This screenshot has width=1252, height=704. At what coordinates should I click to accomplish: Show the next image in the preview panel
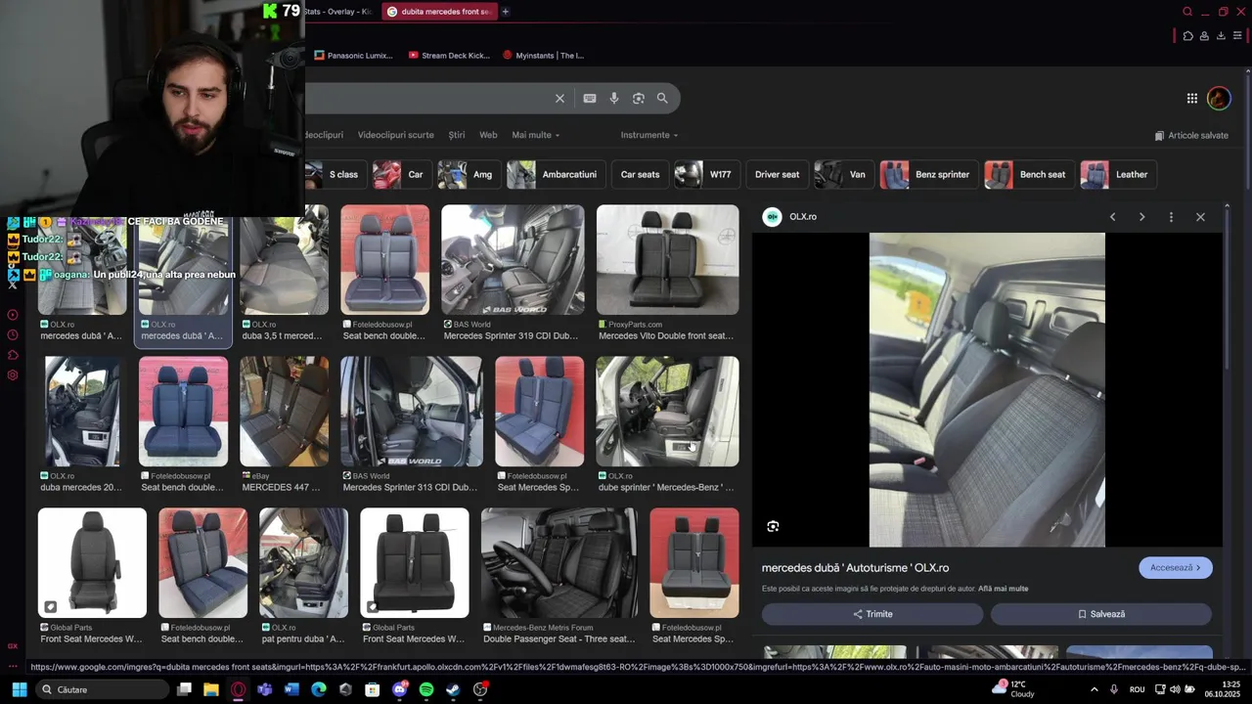tap(1141, 216)
